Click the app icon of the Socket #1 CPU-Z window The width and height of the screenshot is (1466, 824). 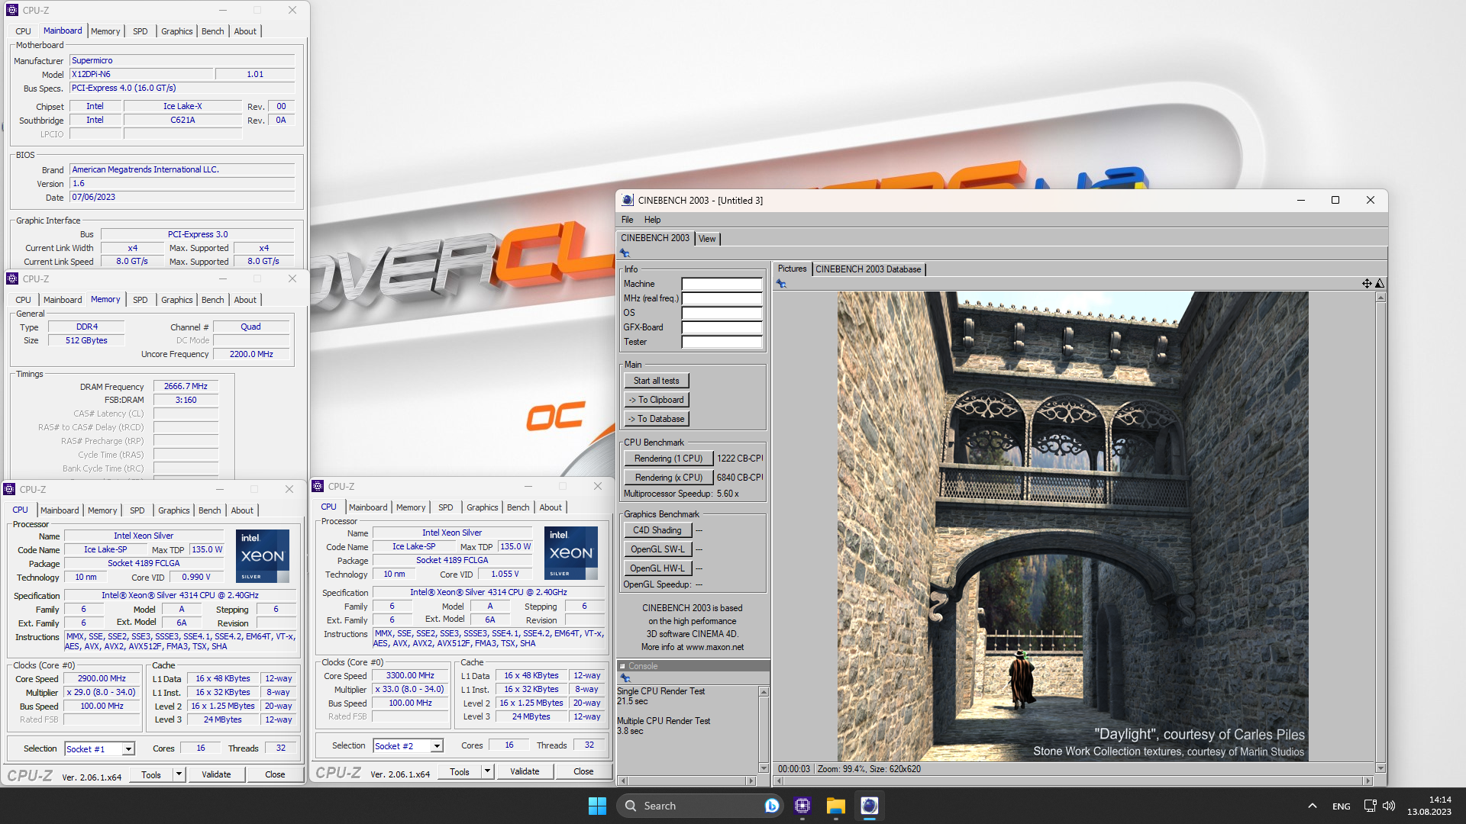pyautogui.click(x=9, y=489)
